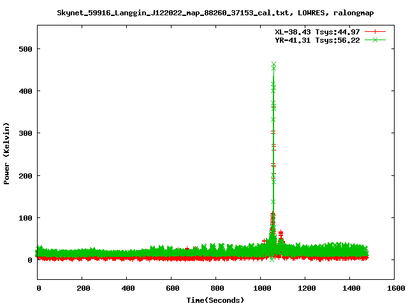Click the y-axis tick label 0
Viewport: 408px width, 306px height.
(x=30, y=260)
